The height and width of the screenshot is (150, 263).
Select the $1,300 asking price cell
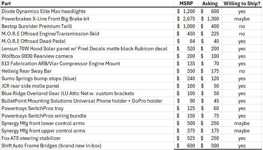210,19
